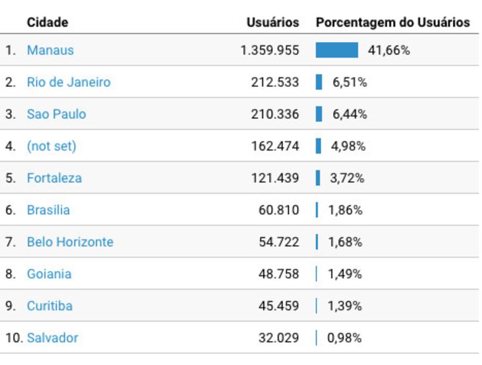Open the Manaus city link

50,50
